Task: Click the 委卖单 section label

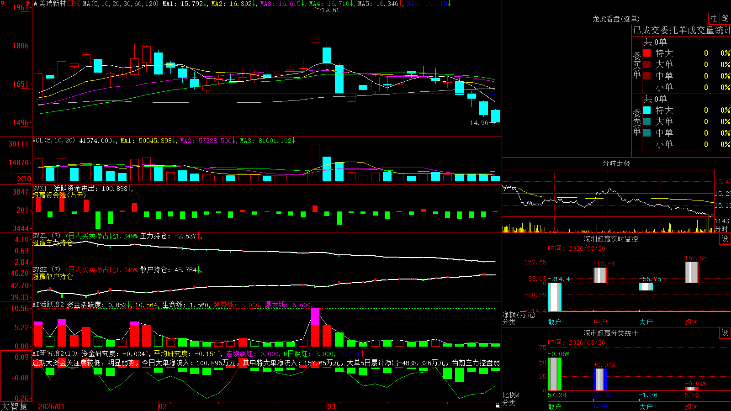Action: (x=637, y=122)
